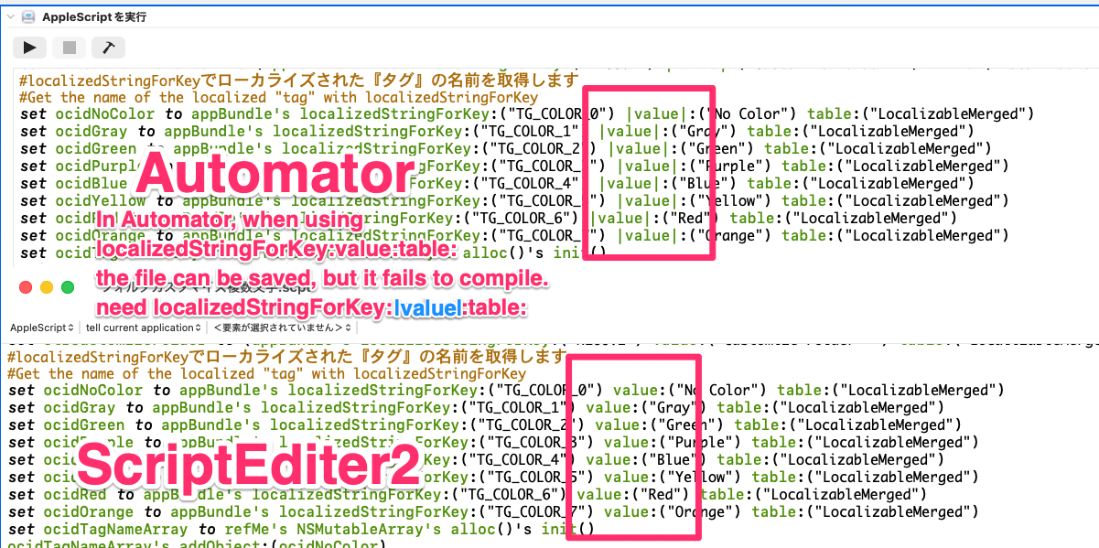Image resolution: width=1099 pixels, height=548 pixels.
Task: Close the Script Editor window with red button
Action: point(25,287)
